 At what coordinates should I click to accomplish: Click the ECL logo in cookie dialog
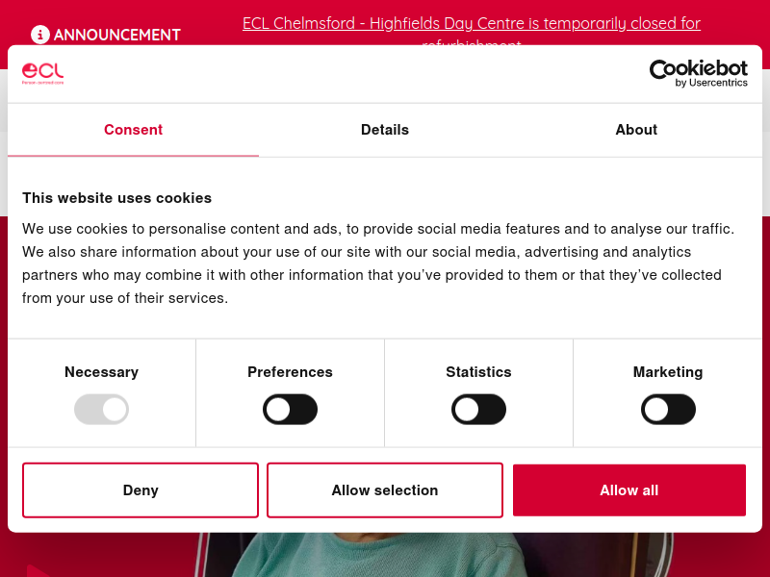click(x=42, y=74)
